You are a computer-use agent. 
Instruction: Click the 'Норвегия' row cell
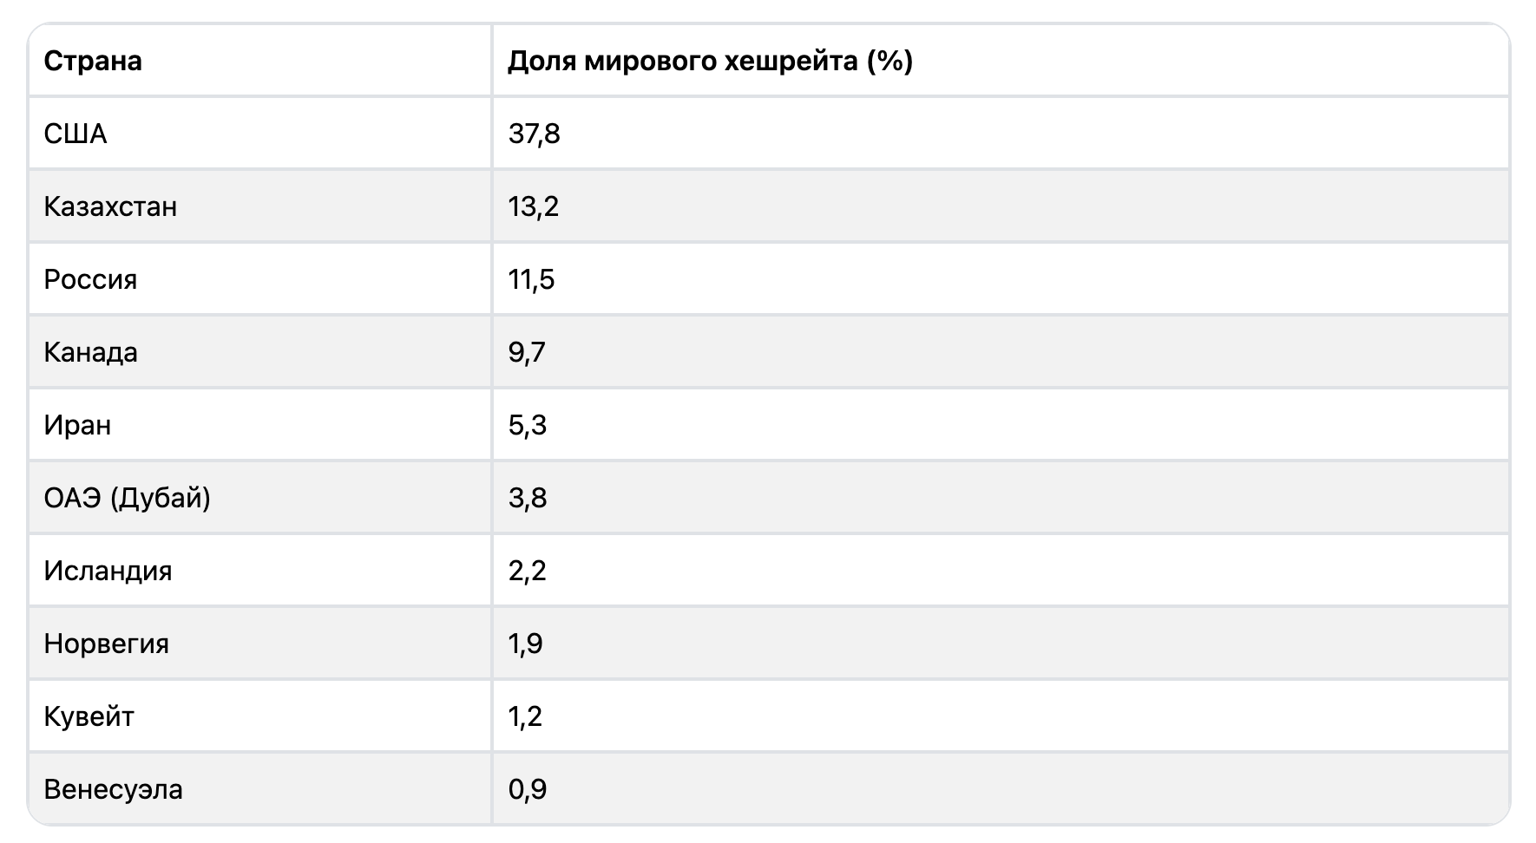(106, 644)
